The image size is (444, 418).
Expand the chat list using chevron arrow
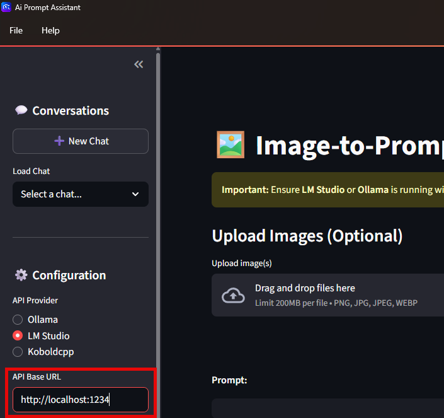click(x=135, y=194)
